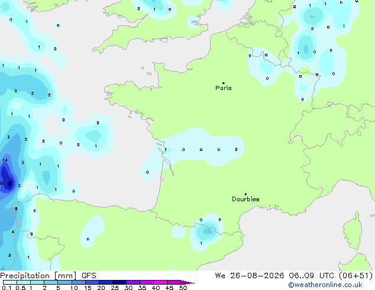Pick the 25–30 mm dark blue swatch

tap(119, 282)
